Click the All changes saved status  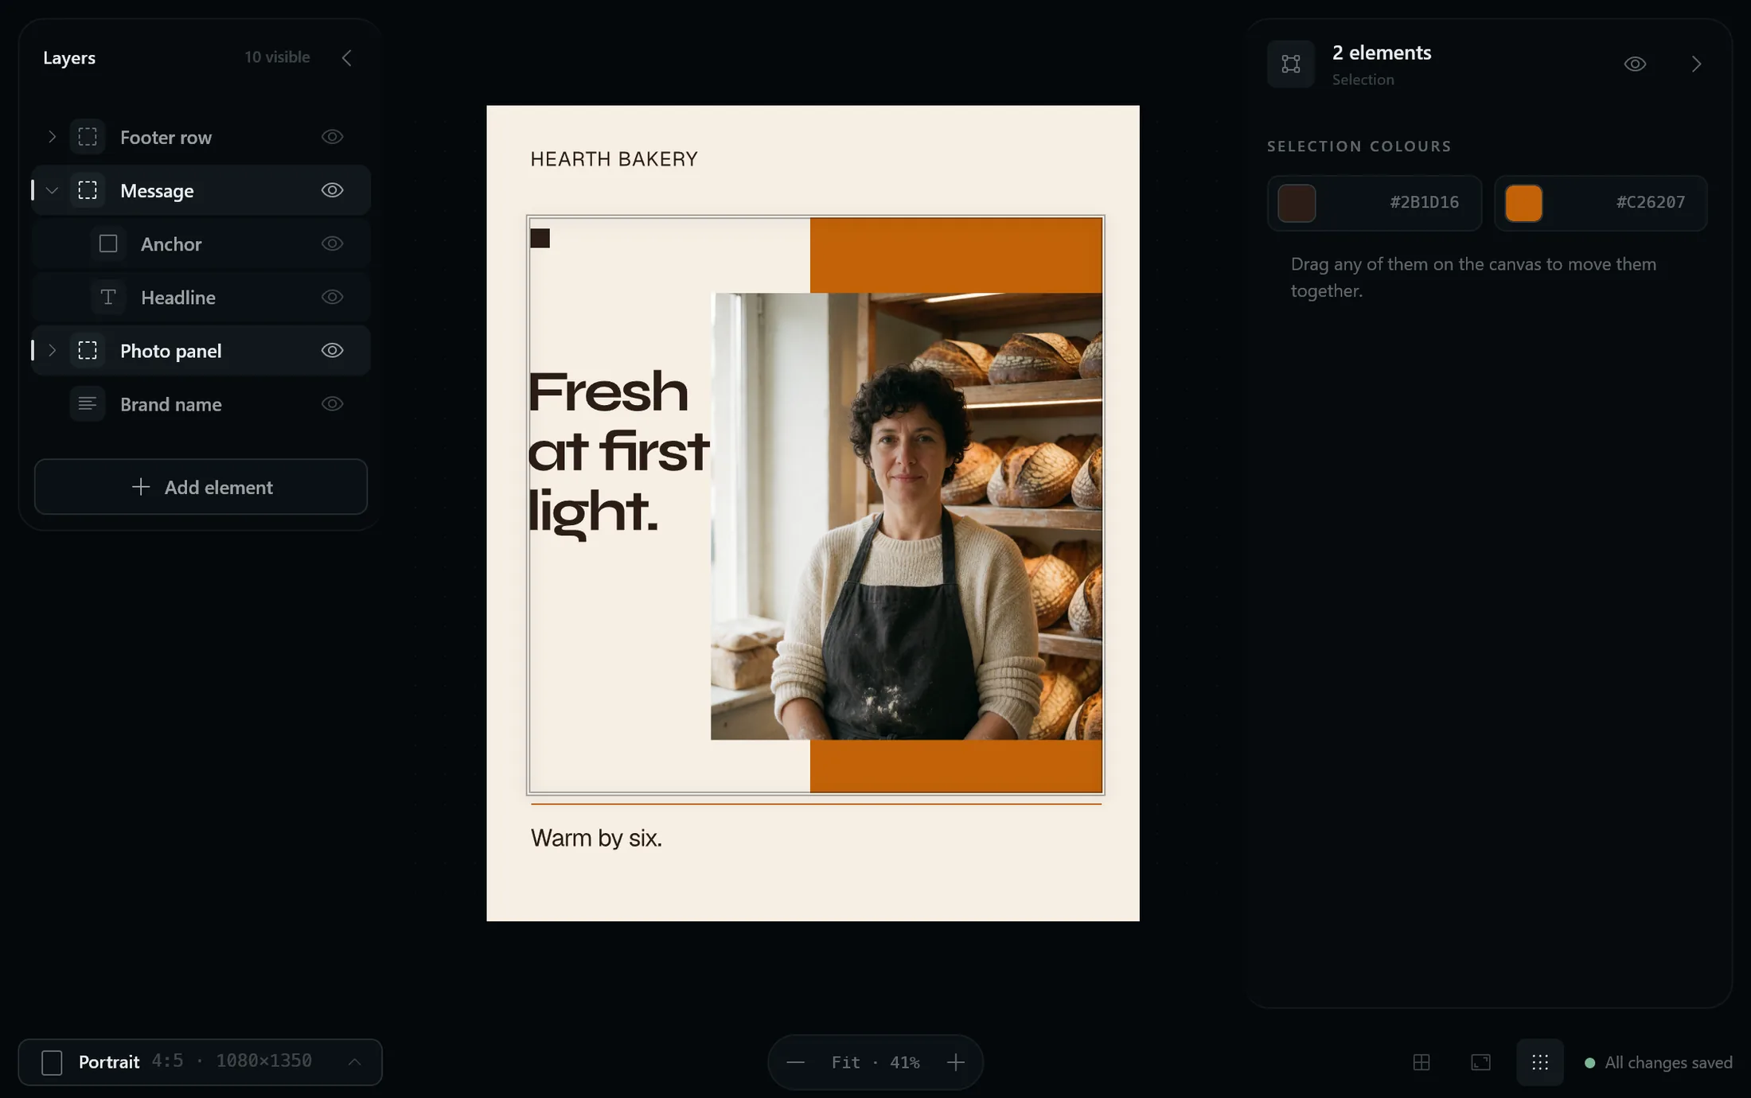(x=1658, y=1062)
